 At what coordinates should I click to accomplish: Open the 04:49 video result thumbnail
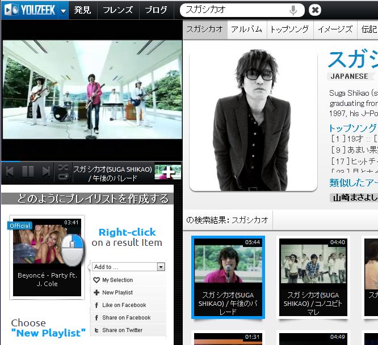click(x=313, y=338)
